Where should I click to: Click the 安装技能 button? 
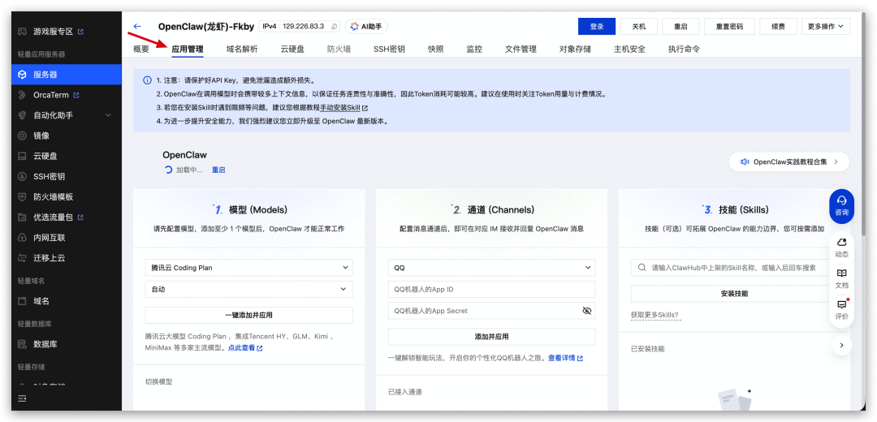[x=734, y=294]
